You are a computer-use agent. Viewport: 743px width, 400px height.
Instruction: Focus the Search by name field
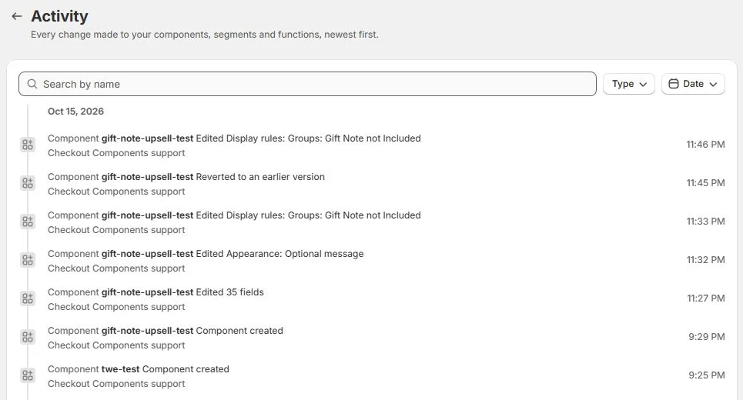[x=307, y=84]
